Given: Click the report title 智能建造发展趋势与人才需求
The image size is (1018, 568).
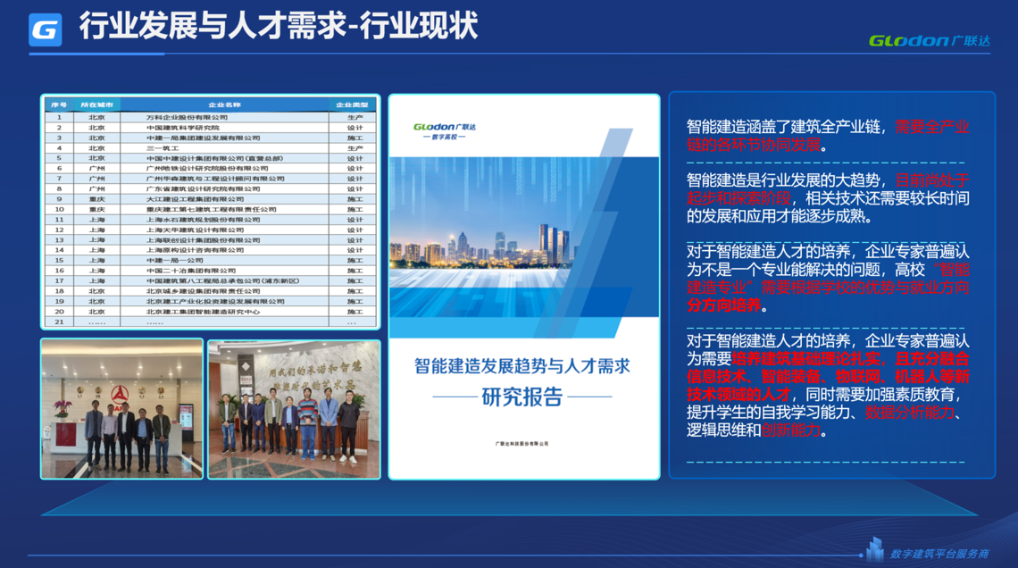Looking at the screenshot, I should [522, 366].
